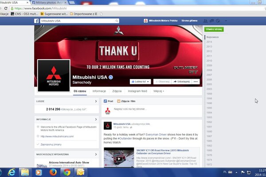Click the post author avatar thumbnail

coord(108,125)
